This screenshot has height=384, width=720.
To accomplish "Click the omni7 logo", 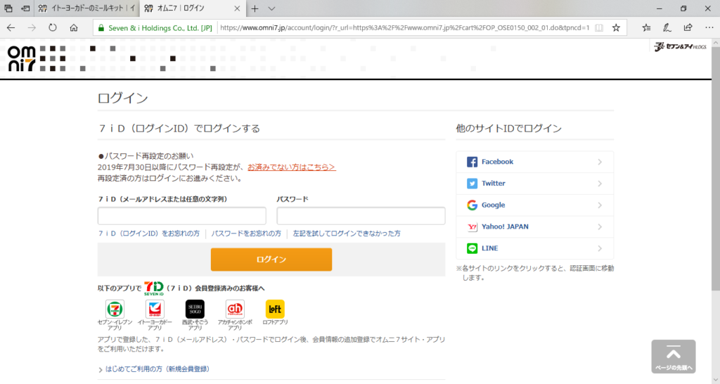I will 22,59.
